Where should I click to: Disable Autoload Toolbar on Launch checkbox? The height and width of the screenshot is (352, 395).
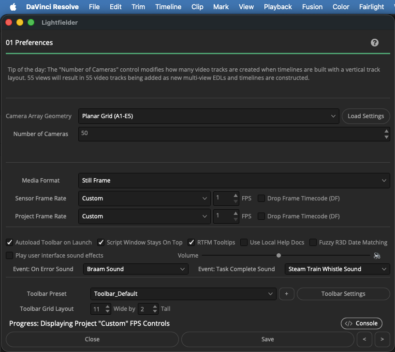tap(10, 243)
